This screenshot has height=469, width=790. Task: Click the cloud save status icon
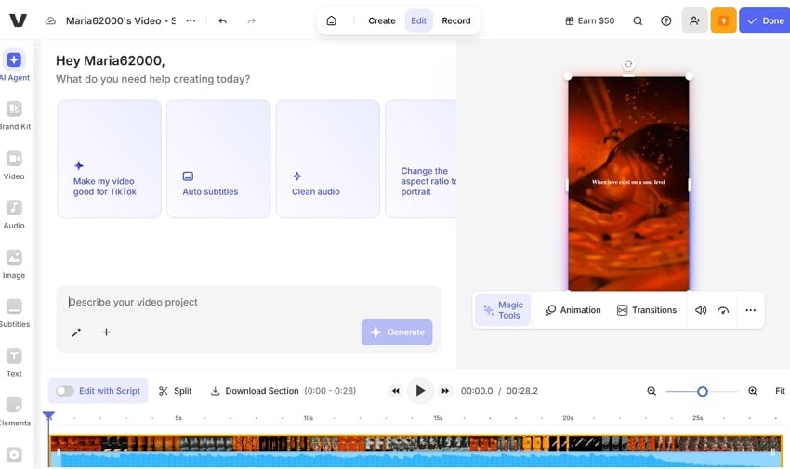point(50,20)
